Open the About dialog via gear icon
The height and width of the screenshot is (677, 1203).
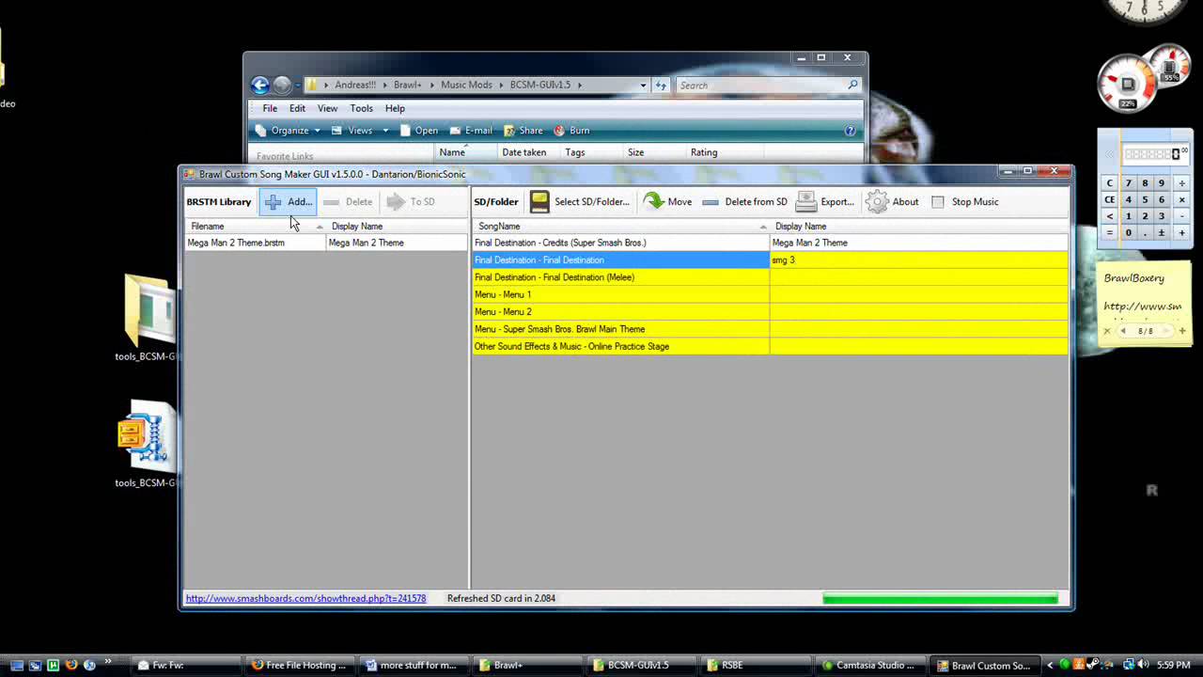[x=892, y=201]
